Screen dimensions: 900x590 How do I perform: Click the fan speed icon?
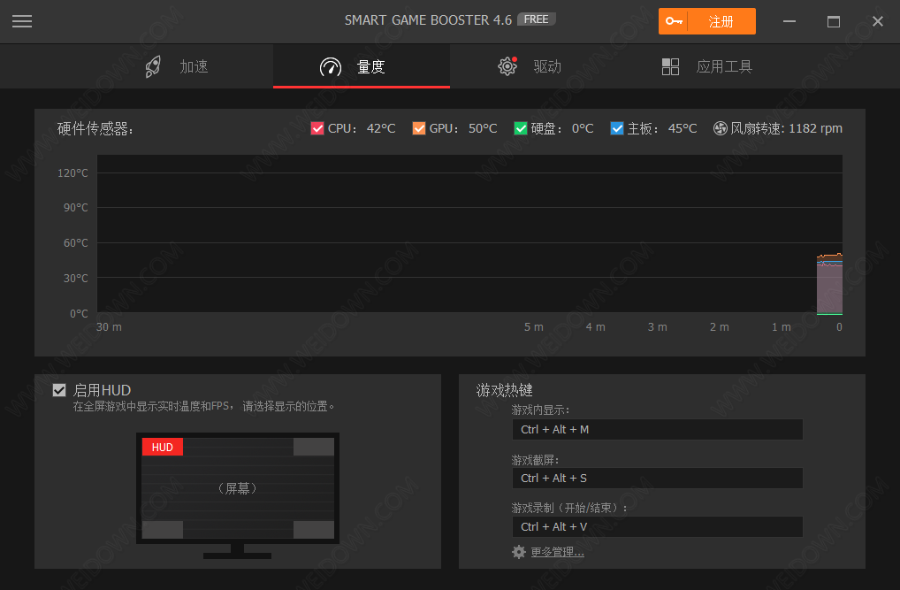pos(720,128)
